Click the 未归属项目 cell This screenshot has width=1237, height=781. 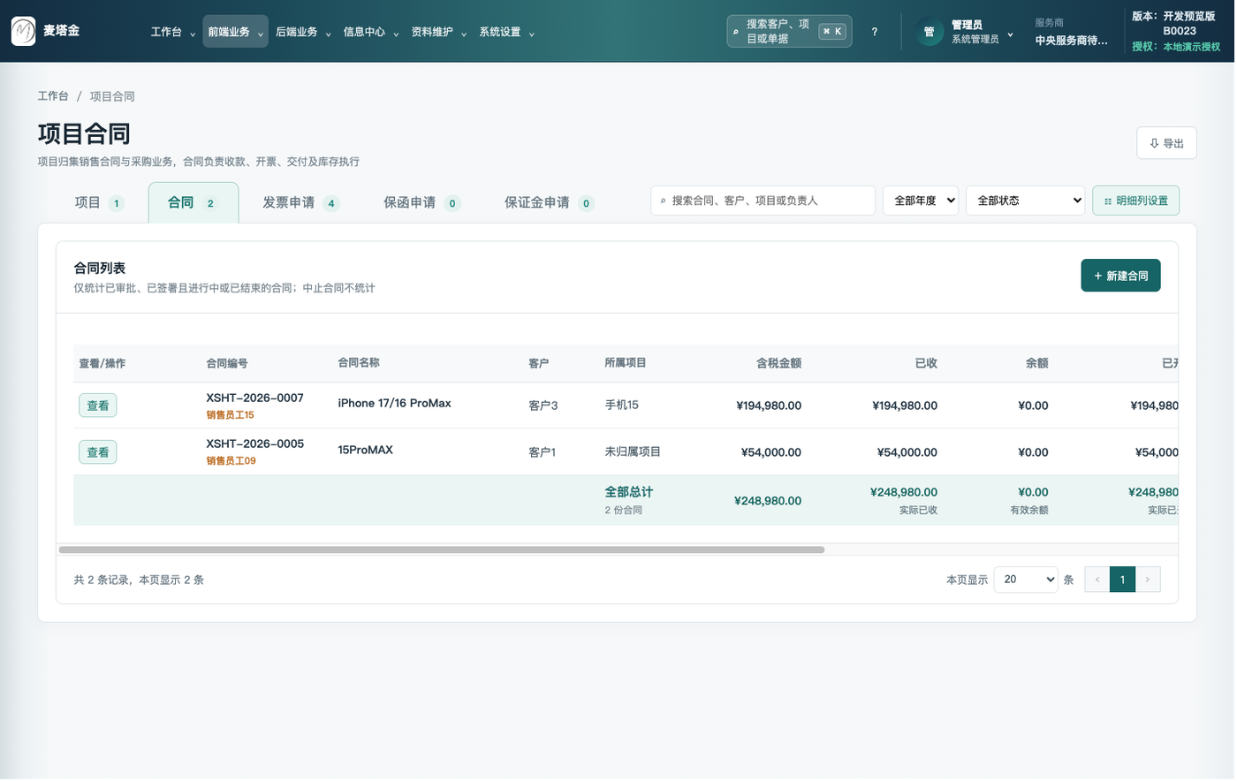tap(634, 452)
